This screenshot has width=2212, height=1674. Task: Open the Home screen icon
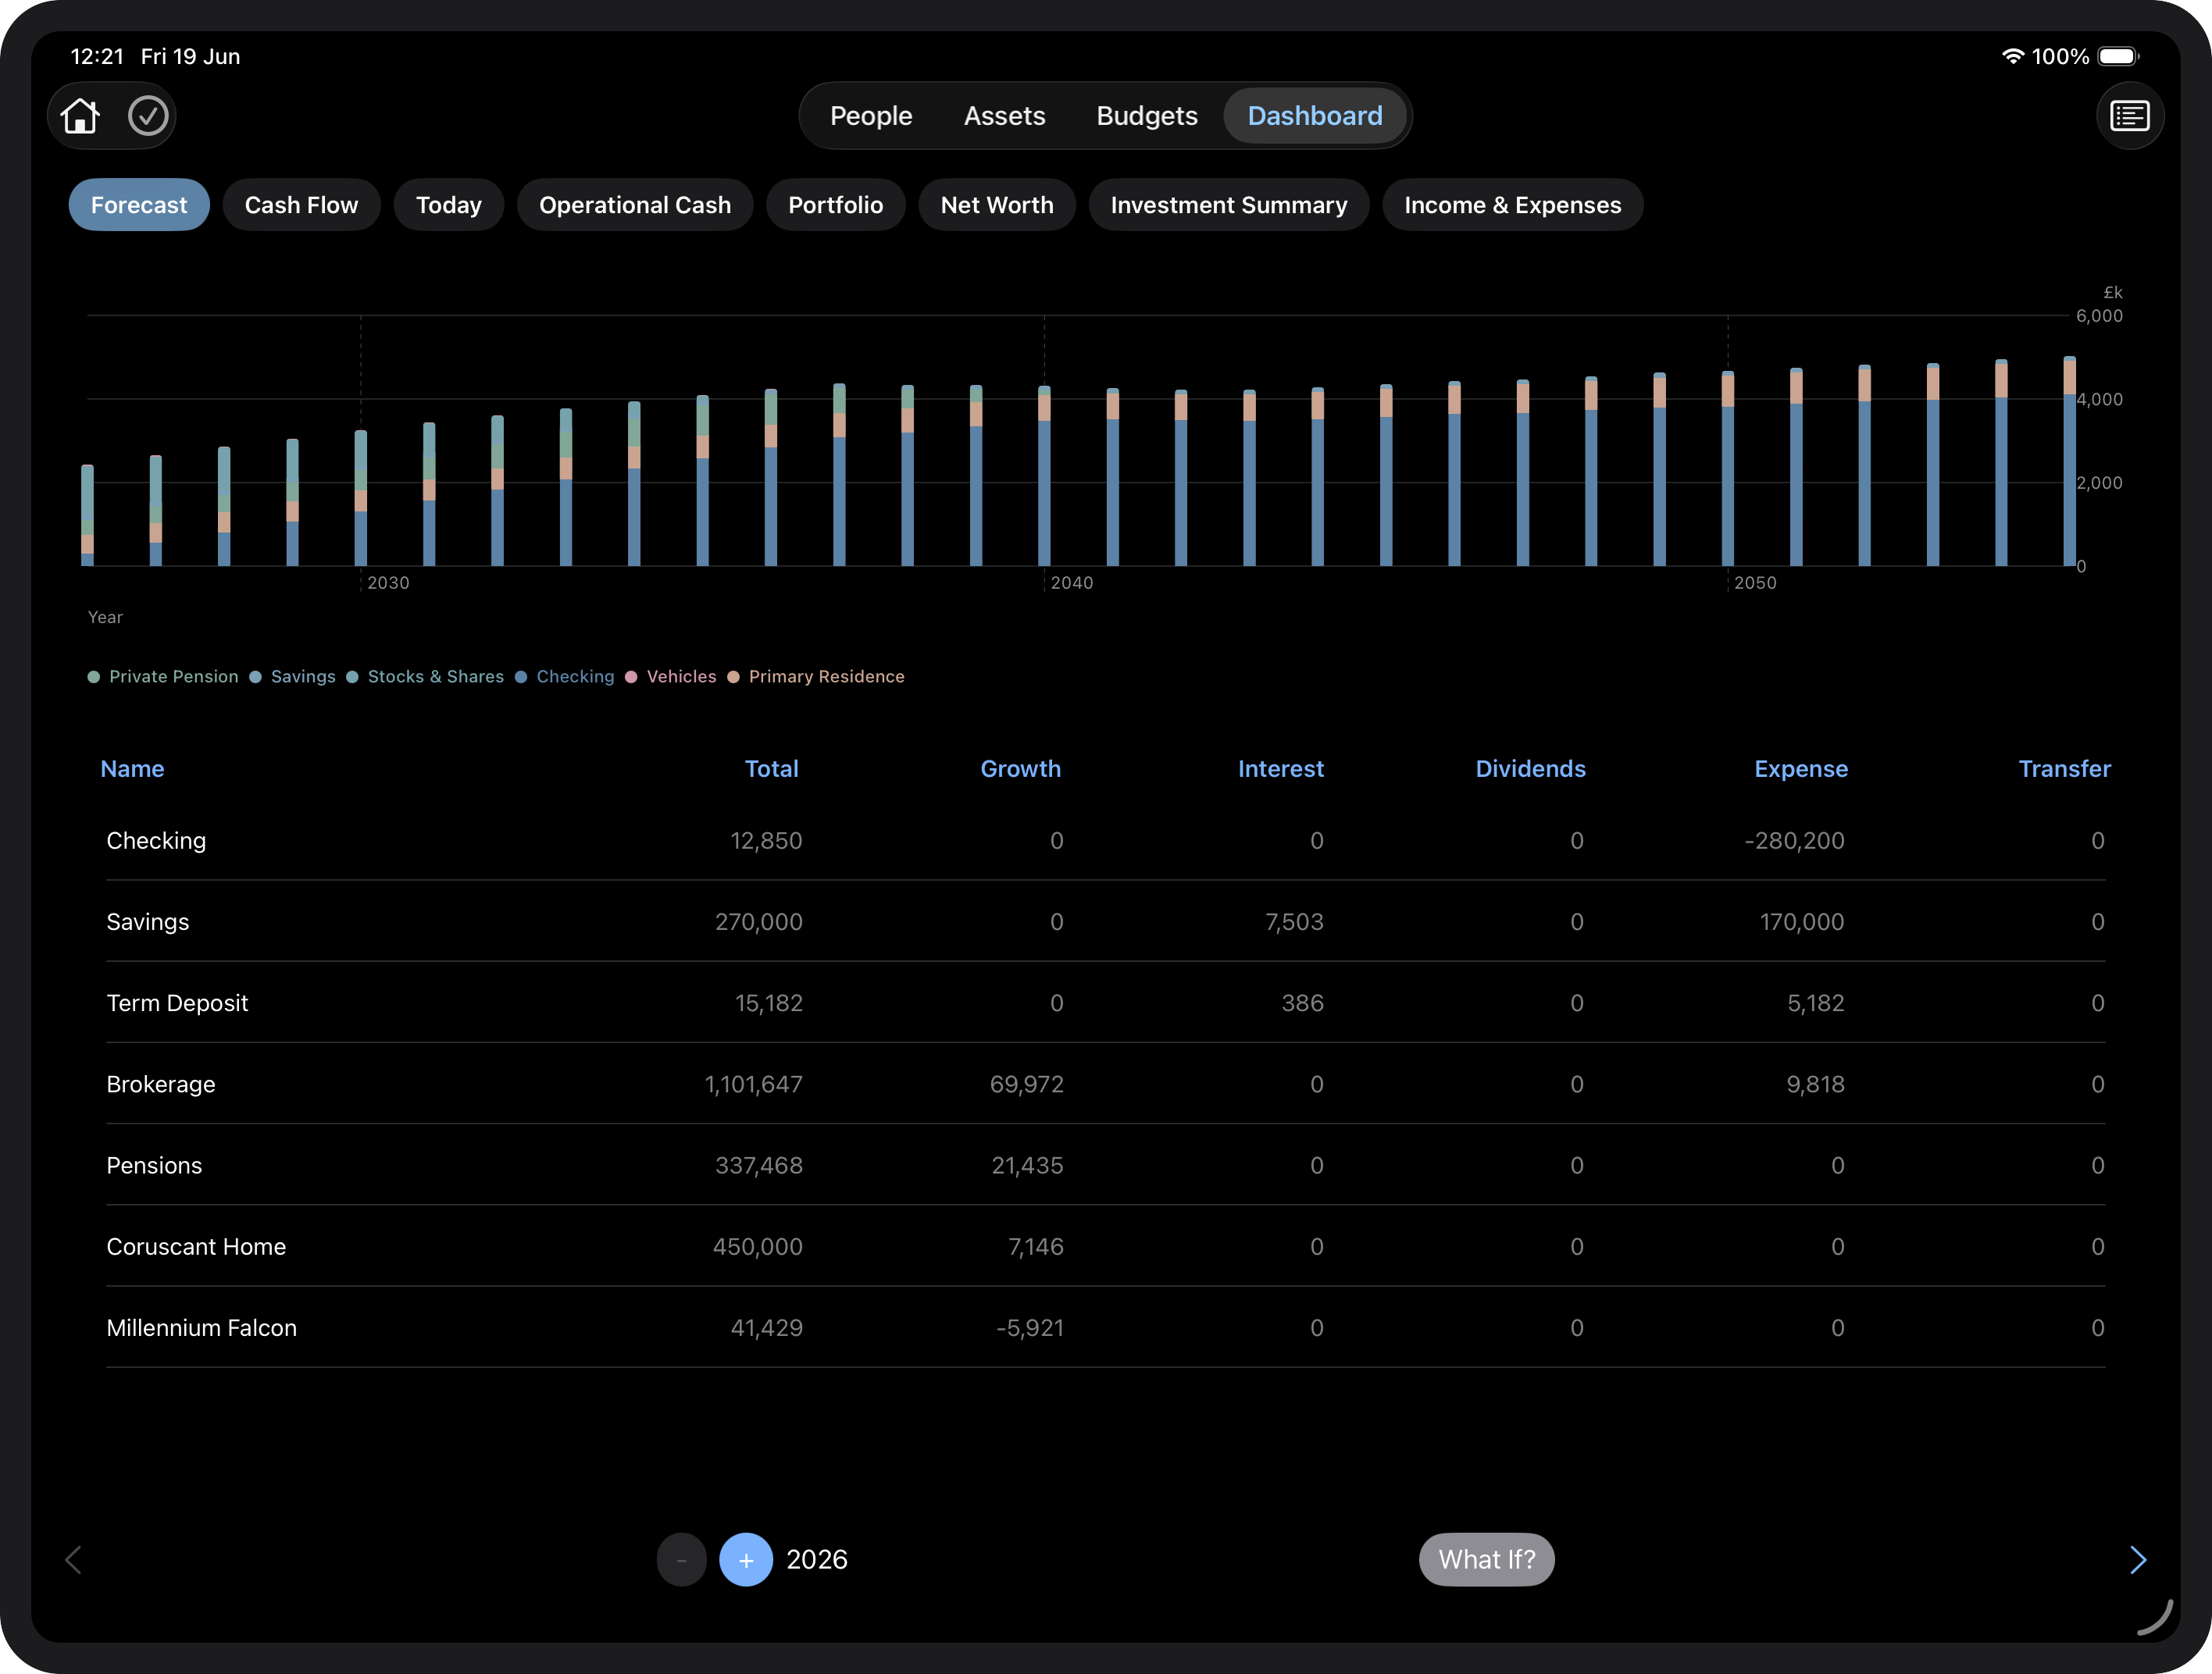tap(80, 116)
